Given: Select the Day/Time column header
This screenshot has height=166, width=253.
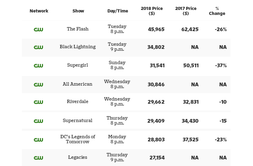Looking at the screenshot, I should pyautogui.click(x=118, y=11).
